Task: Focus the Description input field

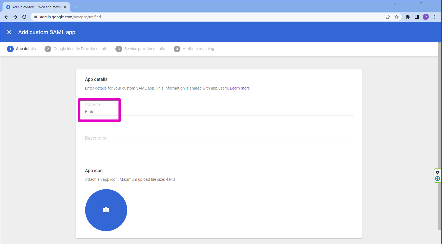Action: click(x=218, y=138)
